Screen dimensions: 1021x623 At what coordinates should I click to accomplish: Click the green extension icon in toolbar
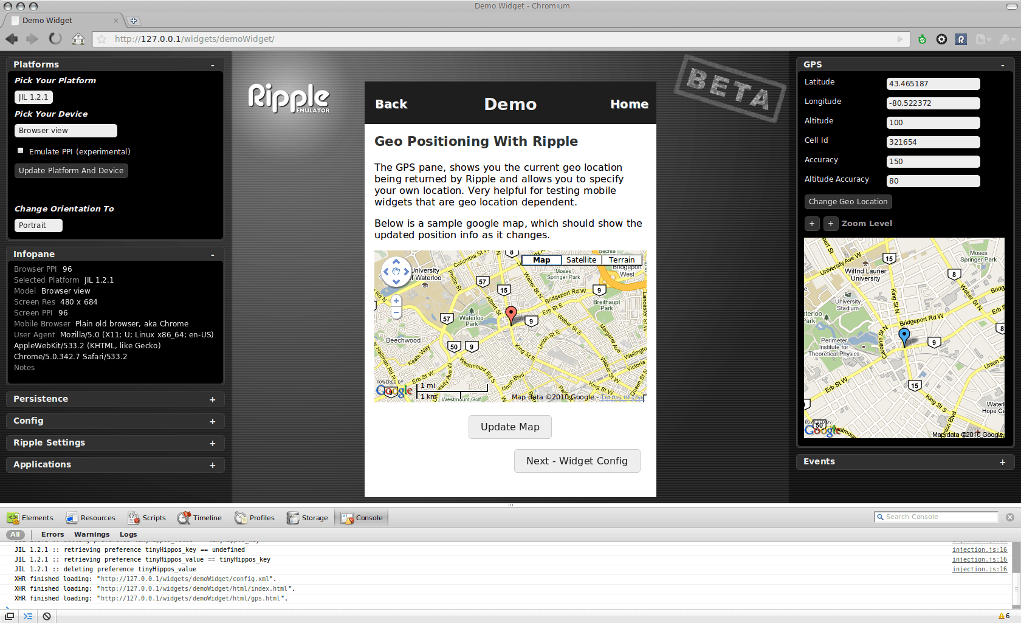(x=922, y=39)
